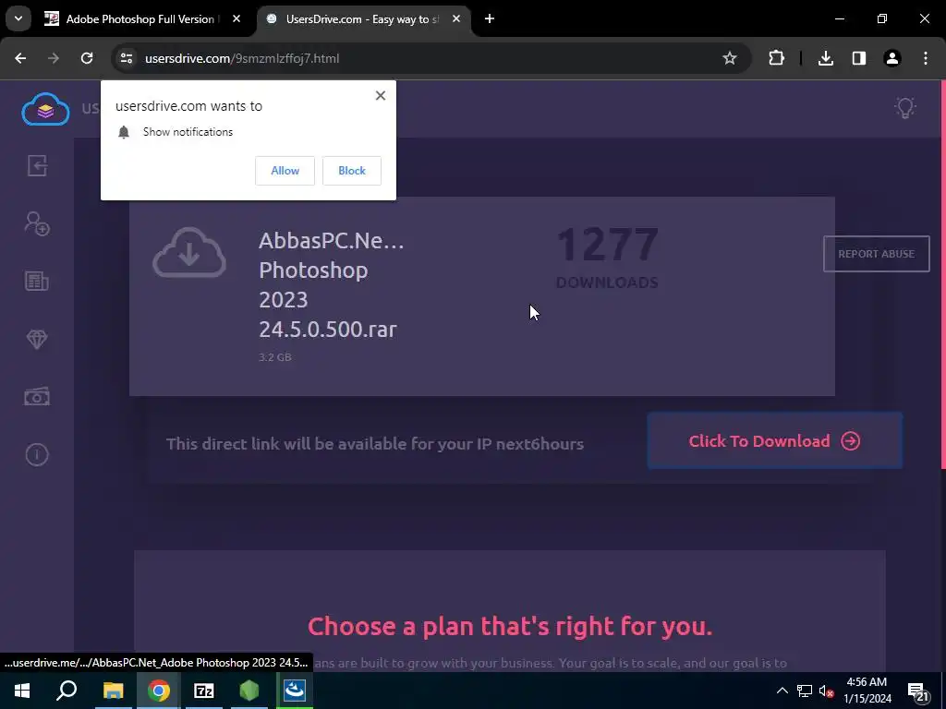946x709 pixels.
Task: Open Windows taskbar search
Action: pos(67,691)
